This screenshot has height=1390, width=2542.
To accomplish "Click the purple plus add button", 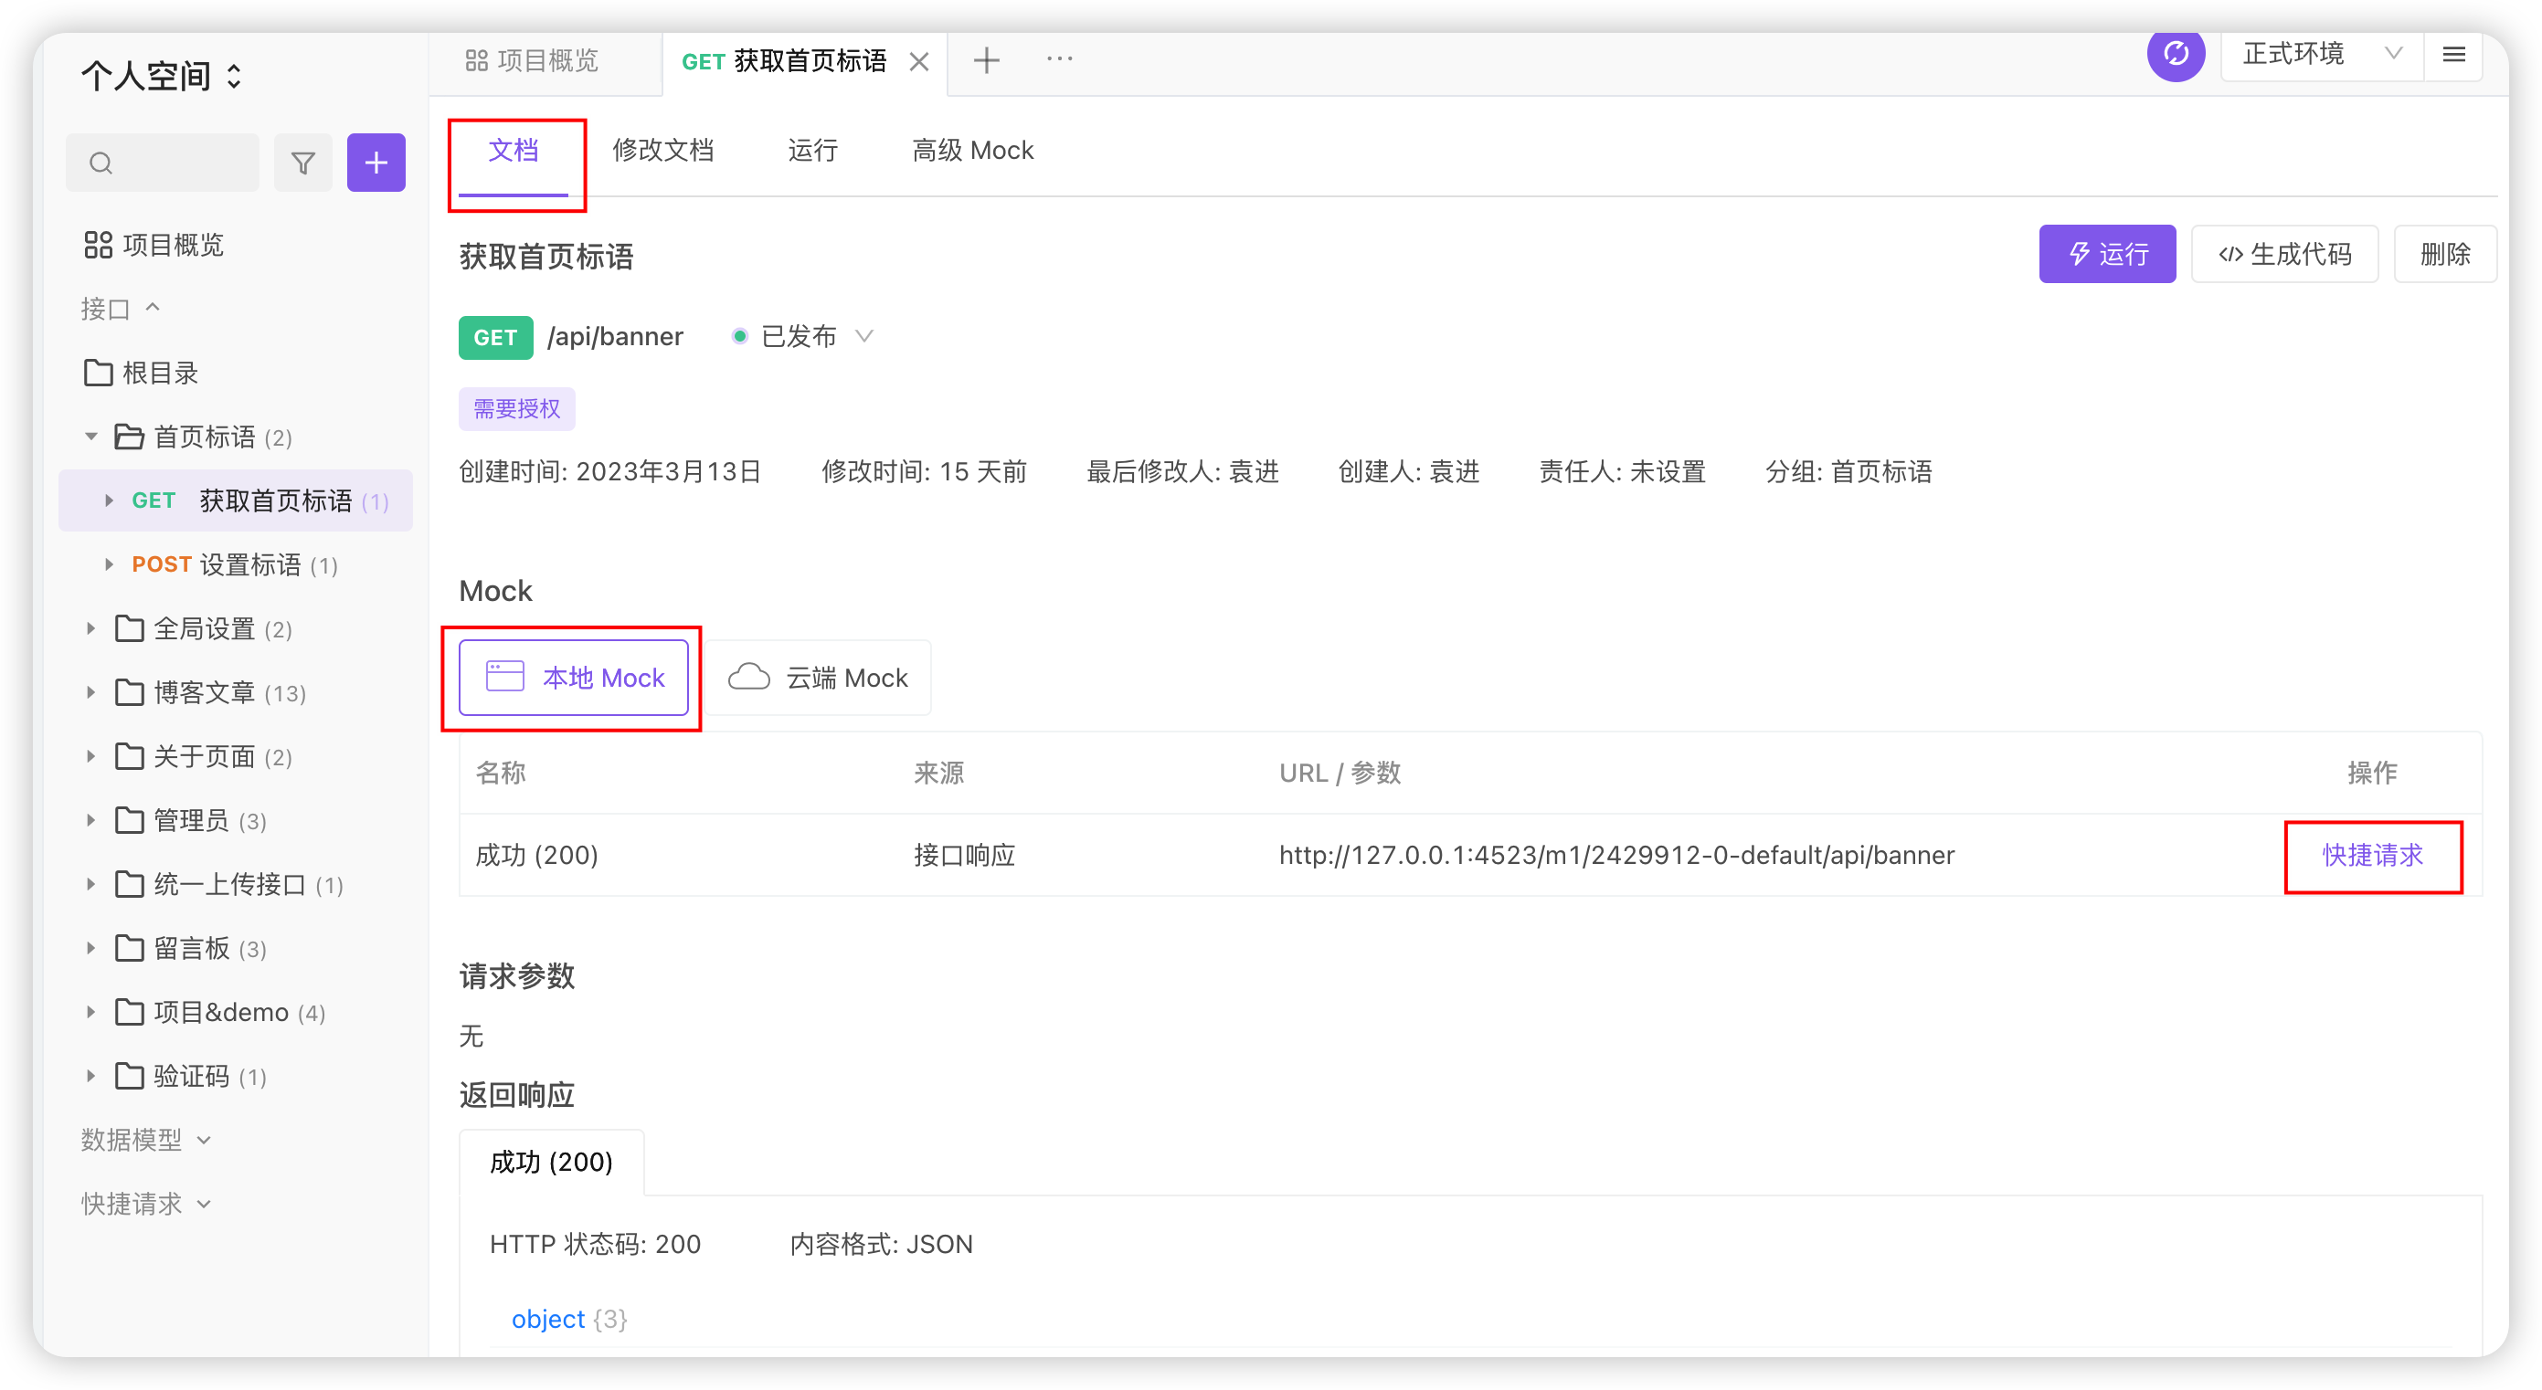I will point(376,163).
